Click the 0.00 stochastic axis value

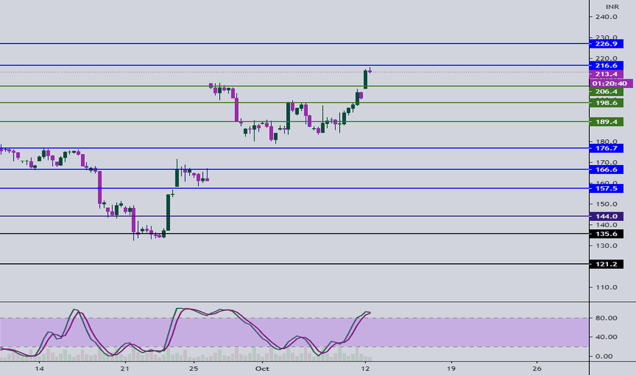(x=604, y=357)
